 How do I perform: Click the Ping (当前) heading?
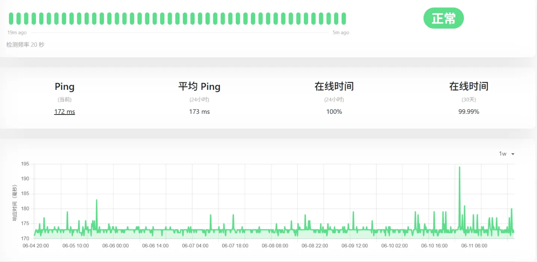tap(64, 86)
